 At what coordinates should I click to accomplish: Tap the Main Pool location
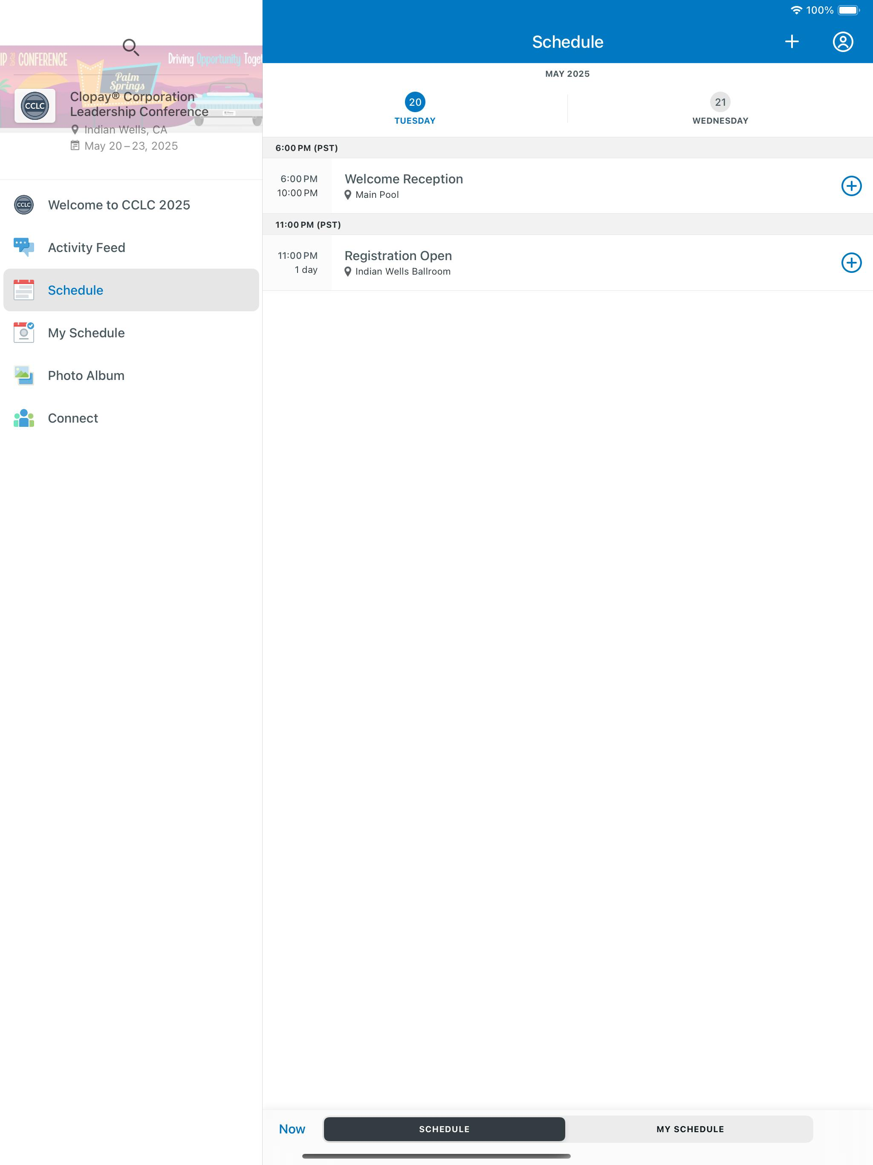click(x=371, y=195)
